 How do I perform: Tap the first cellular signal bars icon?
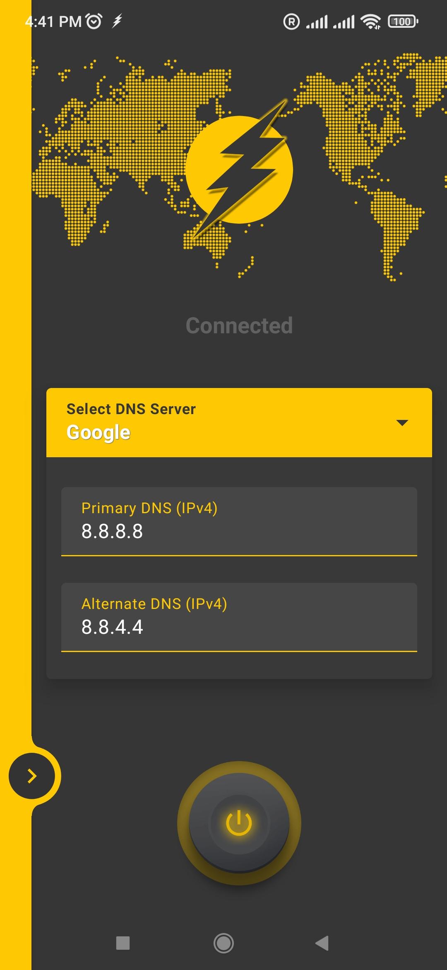tap(317, 22)
